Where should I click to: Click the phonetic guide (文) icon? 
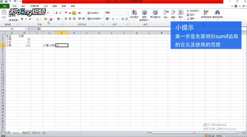59,19
